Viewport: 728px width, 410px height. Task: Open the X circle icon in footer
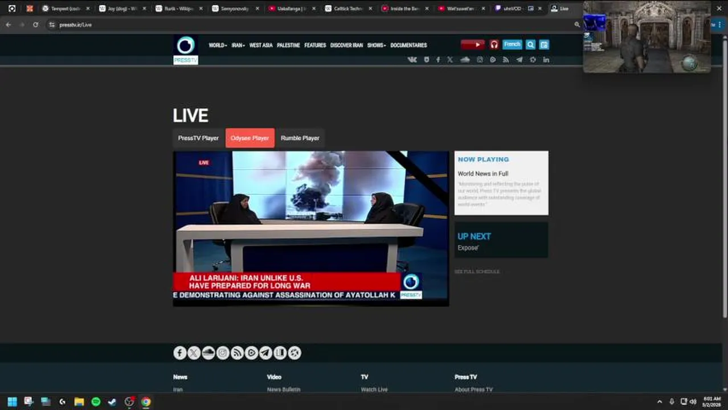pos(194,353)
